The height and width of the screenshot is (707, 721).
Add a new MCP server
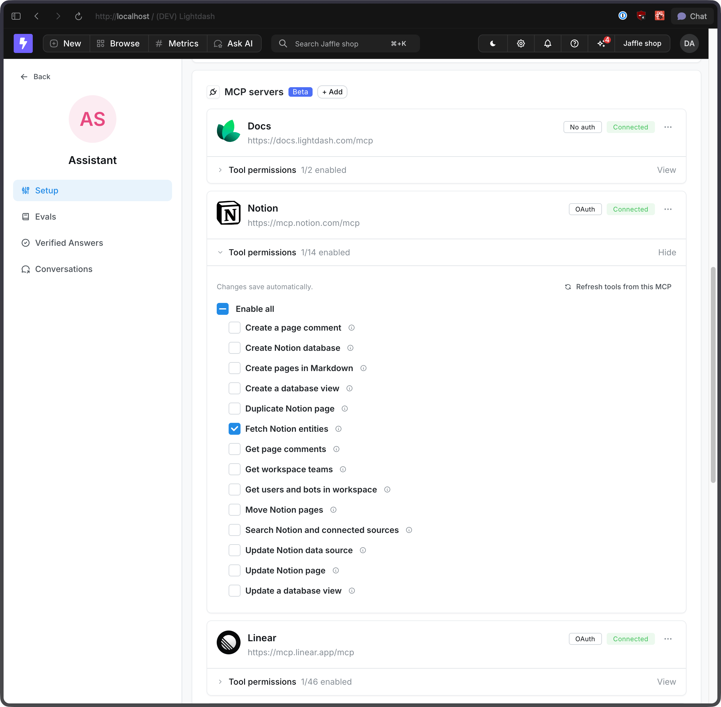click(332, 92)
